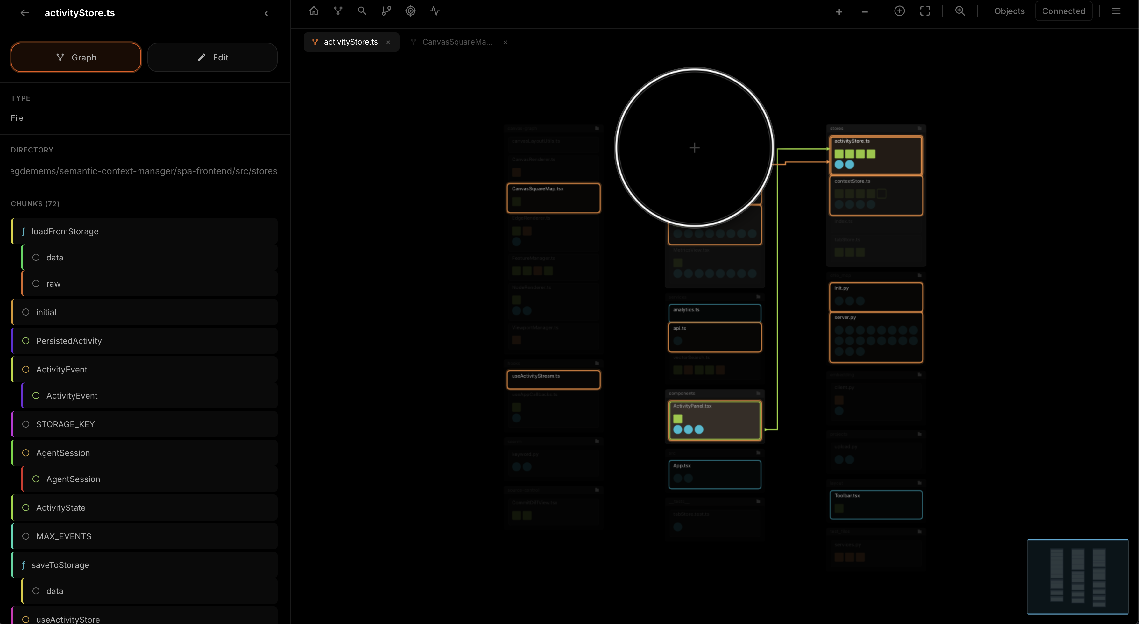Click the magnifier zoom-in lens icon
1139x624 pixels.
point(959,11)
